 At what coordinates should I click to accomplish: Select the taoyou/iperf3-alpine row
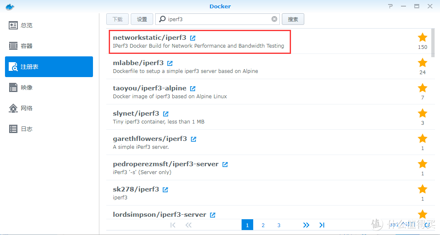click(x=269, y=92)
